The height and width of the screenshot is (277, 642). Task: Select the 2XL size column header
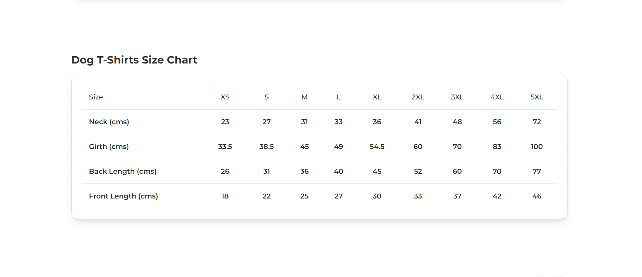418,97
